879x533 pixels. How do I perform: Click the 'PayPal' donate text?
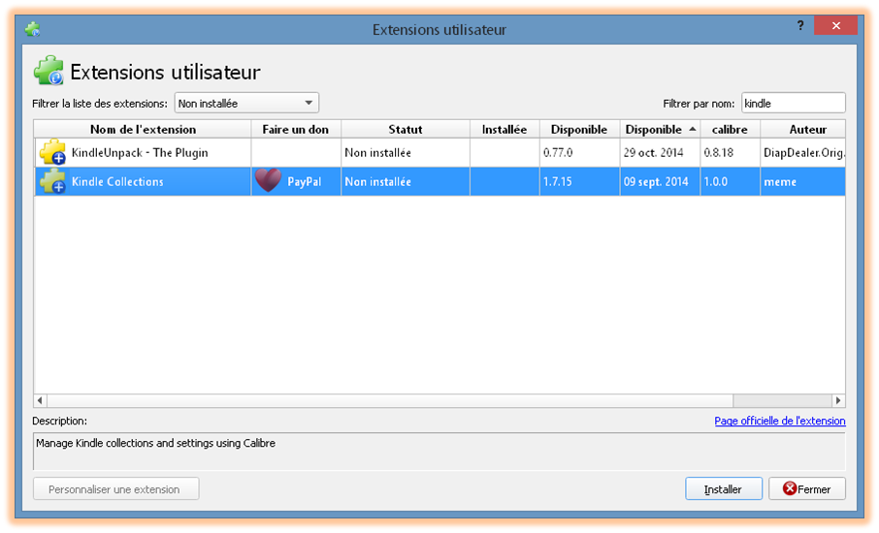coord(305,182)
